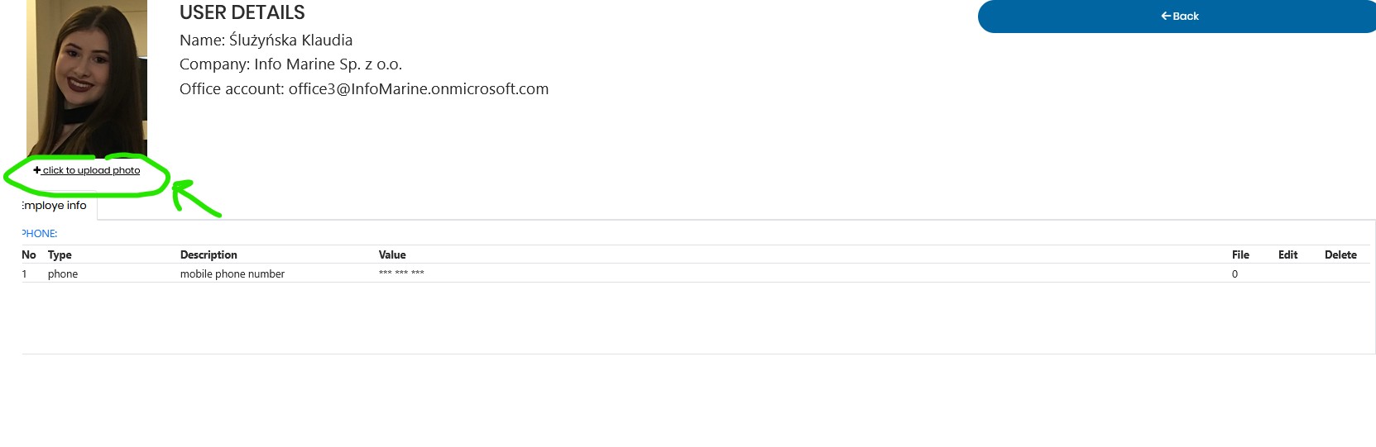Click the blue Back button
The width and height of the screenshot is (1376, 447).
point(1177,17)
